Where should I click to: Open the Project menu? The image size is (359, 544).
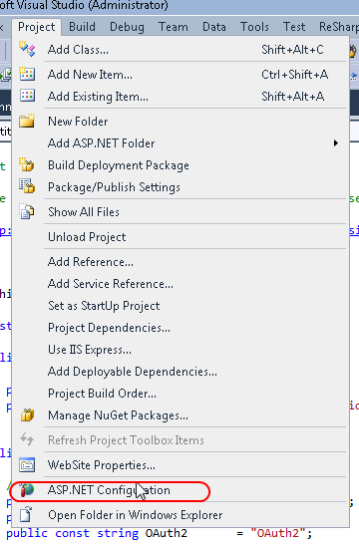[x=37, y=27]
